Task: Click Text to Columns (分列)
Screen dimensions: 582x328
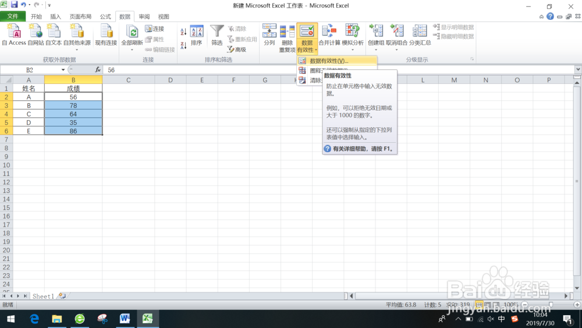Action: pyautogui.click(x=269, y=34)
